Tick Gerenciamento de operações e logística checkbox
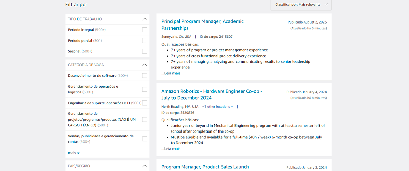This screenshot has height=171, width=409. click(145, 89)
